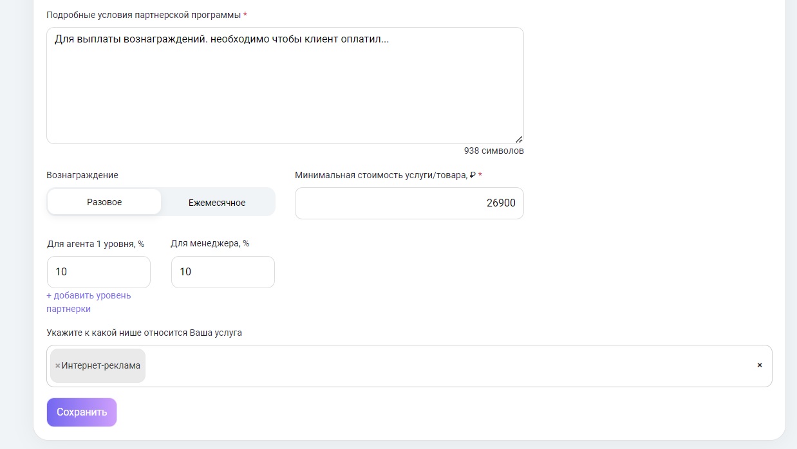The width and height of the screenshot is (797, 449).
Task: Click the "Минимальная стоимость услуги/товара" label
Action: tap(384, 175)
